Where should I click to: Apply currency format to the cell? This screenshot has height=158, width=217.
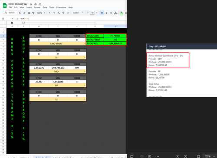[49, 13]
